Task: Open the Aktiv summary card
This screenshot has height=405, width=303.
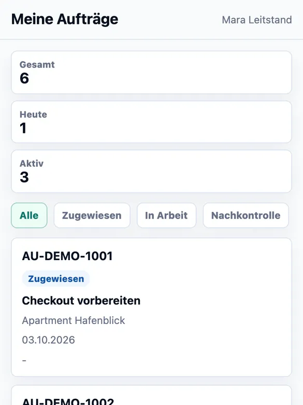Action: tap(151, 171)
